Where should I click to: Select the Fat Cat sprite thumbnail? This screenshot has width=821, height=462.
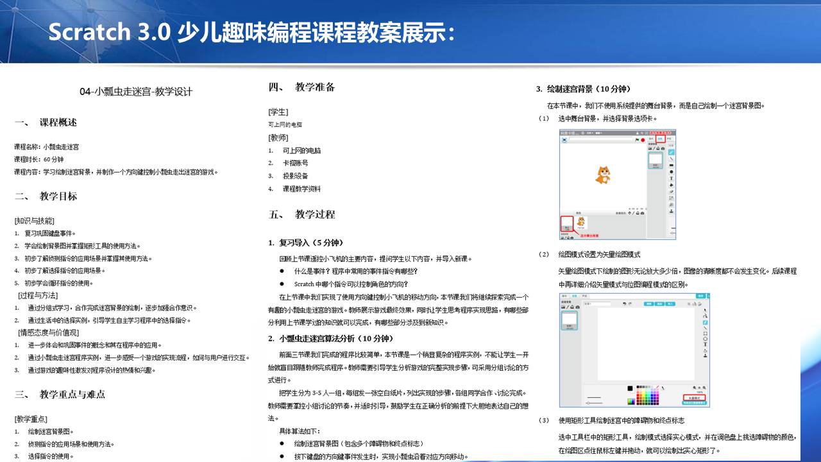(x=580, y=222)
